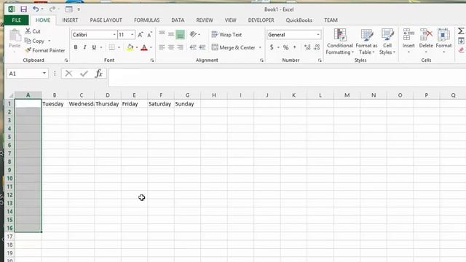Set top vertical alignment
This screenshot has width=466, height=262.
[x=162, y=34]
